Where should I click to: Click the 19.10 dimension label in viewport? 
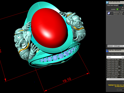click(x=67, y=80)
